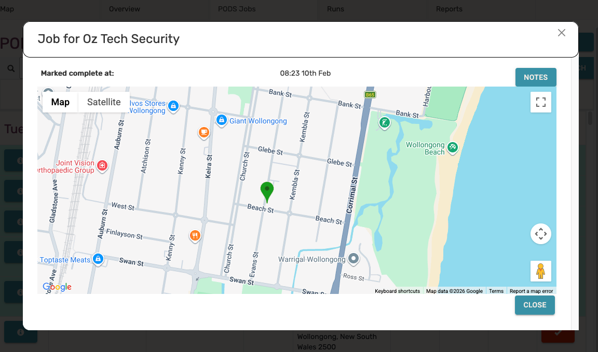598x352 pixels.
Task: Click Report a map error link
Action: [x=531, y=291]
